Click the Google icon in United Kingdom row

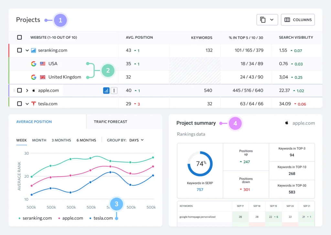coord(34,77)
